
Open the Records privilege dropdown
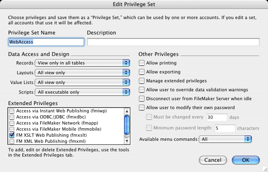82,63
